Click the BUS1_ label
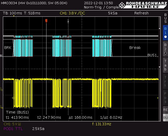This screenshot has height=136, width=168. [153, 55]
